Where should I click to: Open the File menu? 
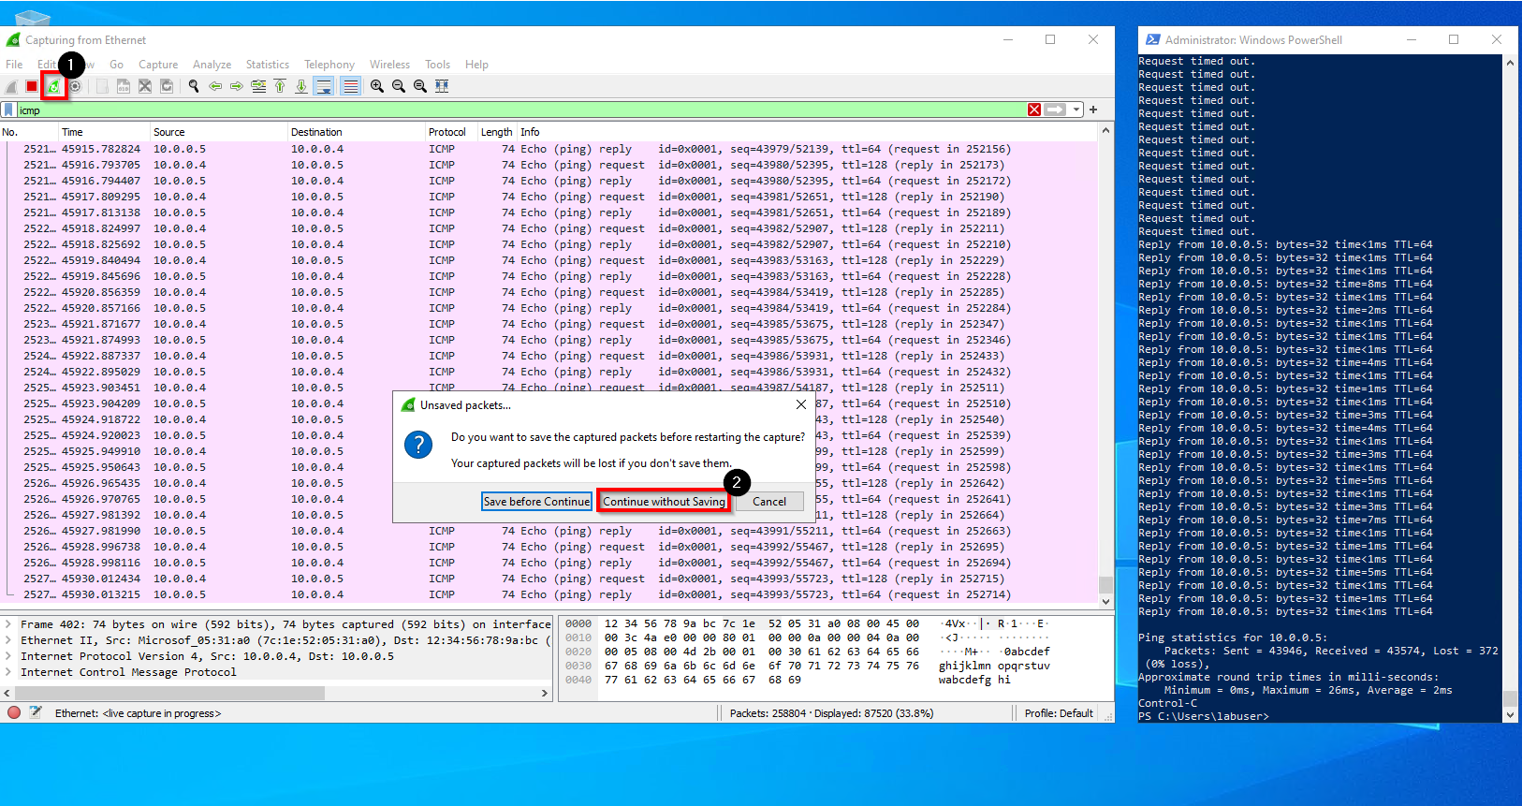[x=14, y=65]
